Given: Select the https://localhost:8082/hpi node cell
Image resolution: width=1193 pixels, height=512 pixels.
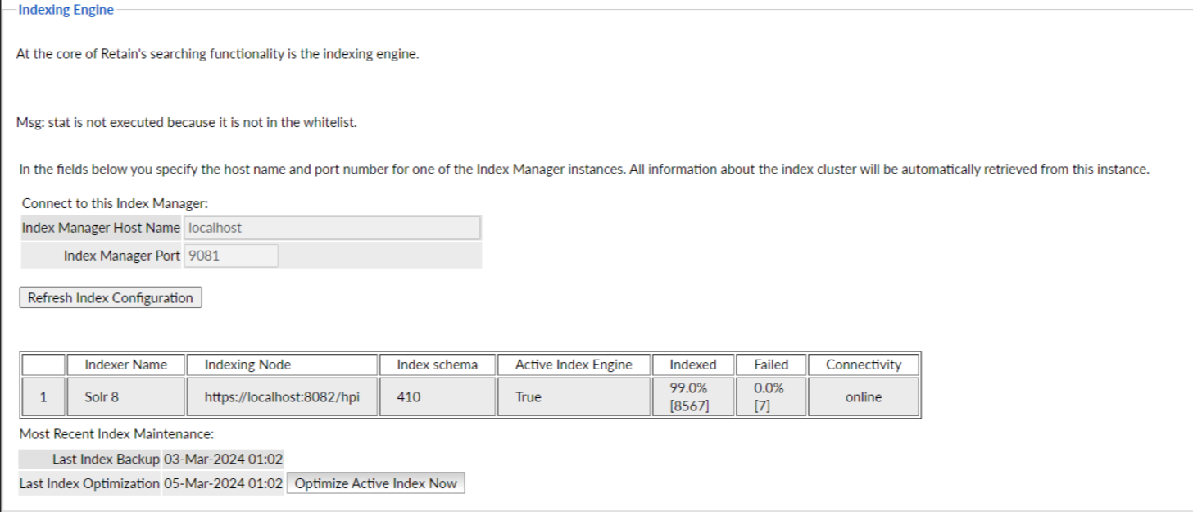Looking at the screenshot, I should (282, 397).
